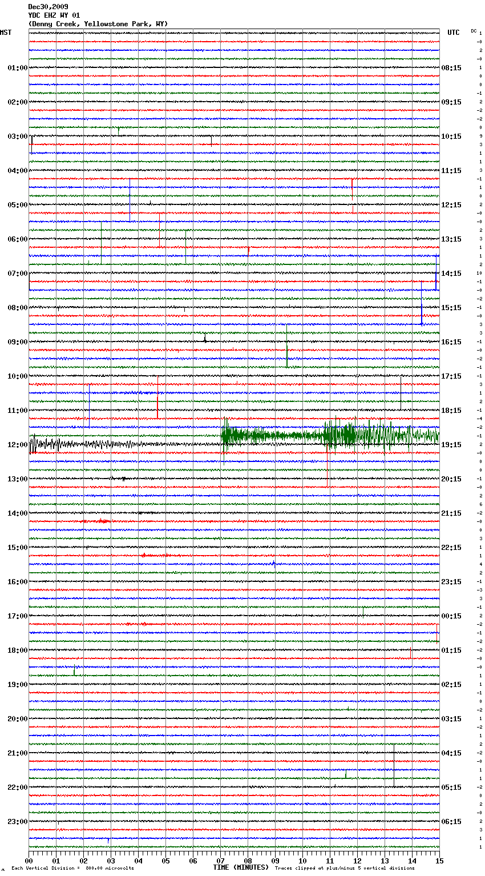This screenshot has height=876, width=485.
Task: Click the 00:15 UTC time label
Action: point(451,616)
